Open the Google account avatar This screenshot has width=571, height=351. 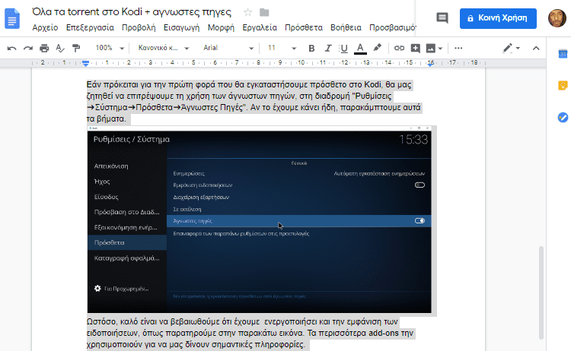557,17
